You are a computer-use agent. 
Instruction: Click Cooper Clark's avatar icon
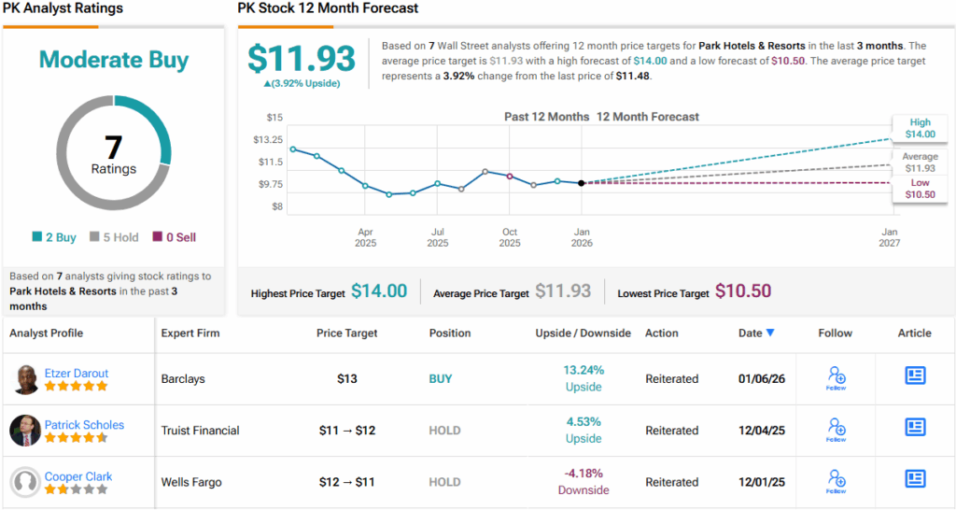[x=26, y=482]
